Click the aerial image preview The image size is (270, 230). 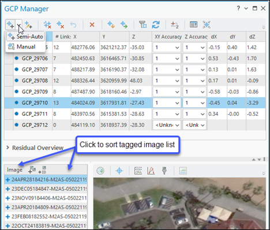click(x=179, y=203)
